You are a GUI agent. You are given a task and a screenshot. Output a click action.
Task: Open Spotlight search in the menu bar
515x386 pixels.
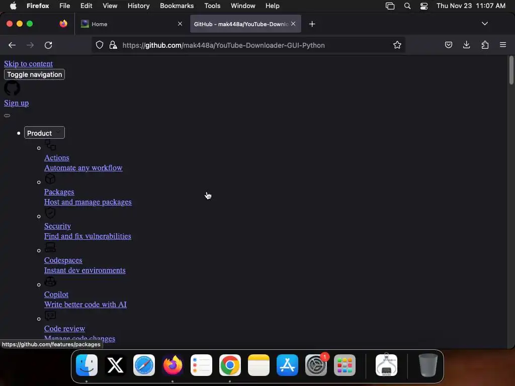pos(407,6)
